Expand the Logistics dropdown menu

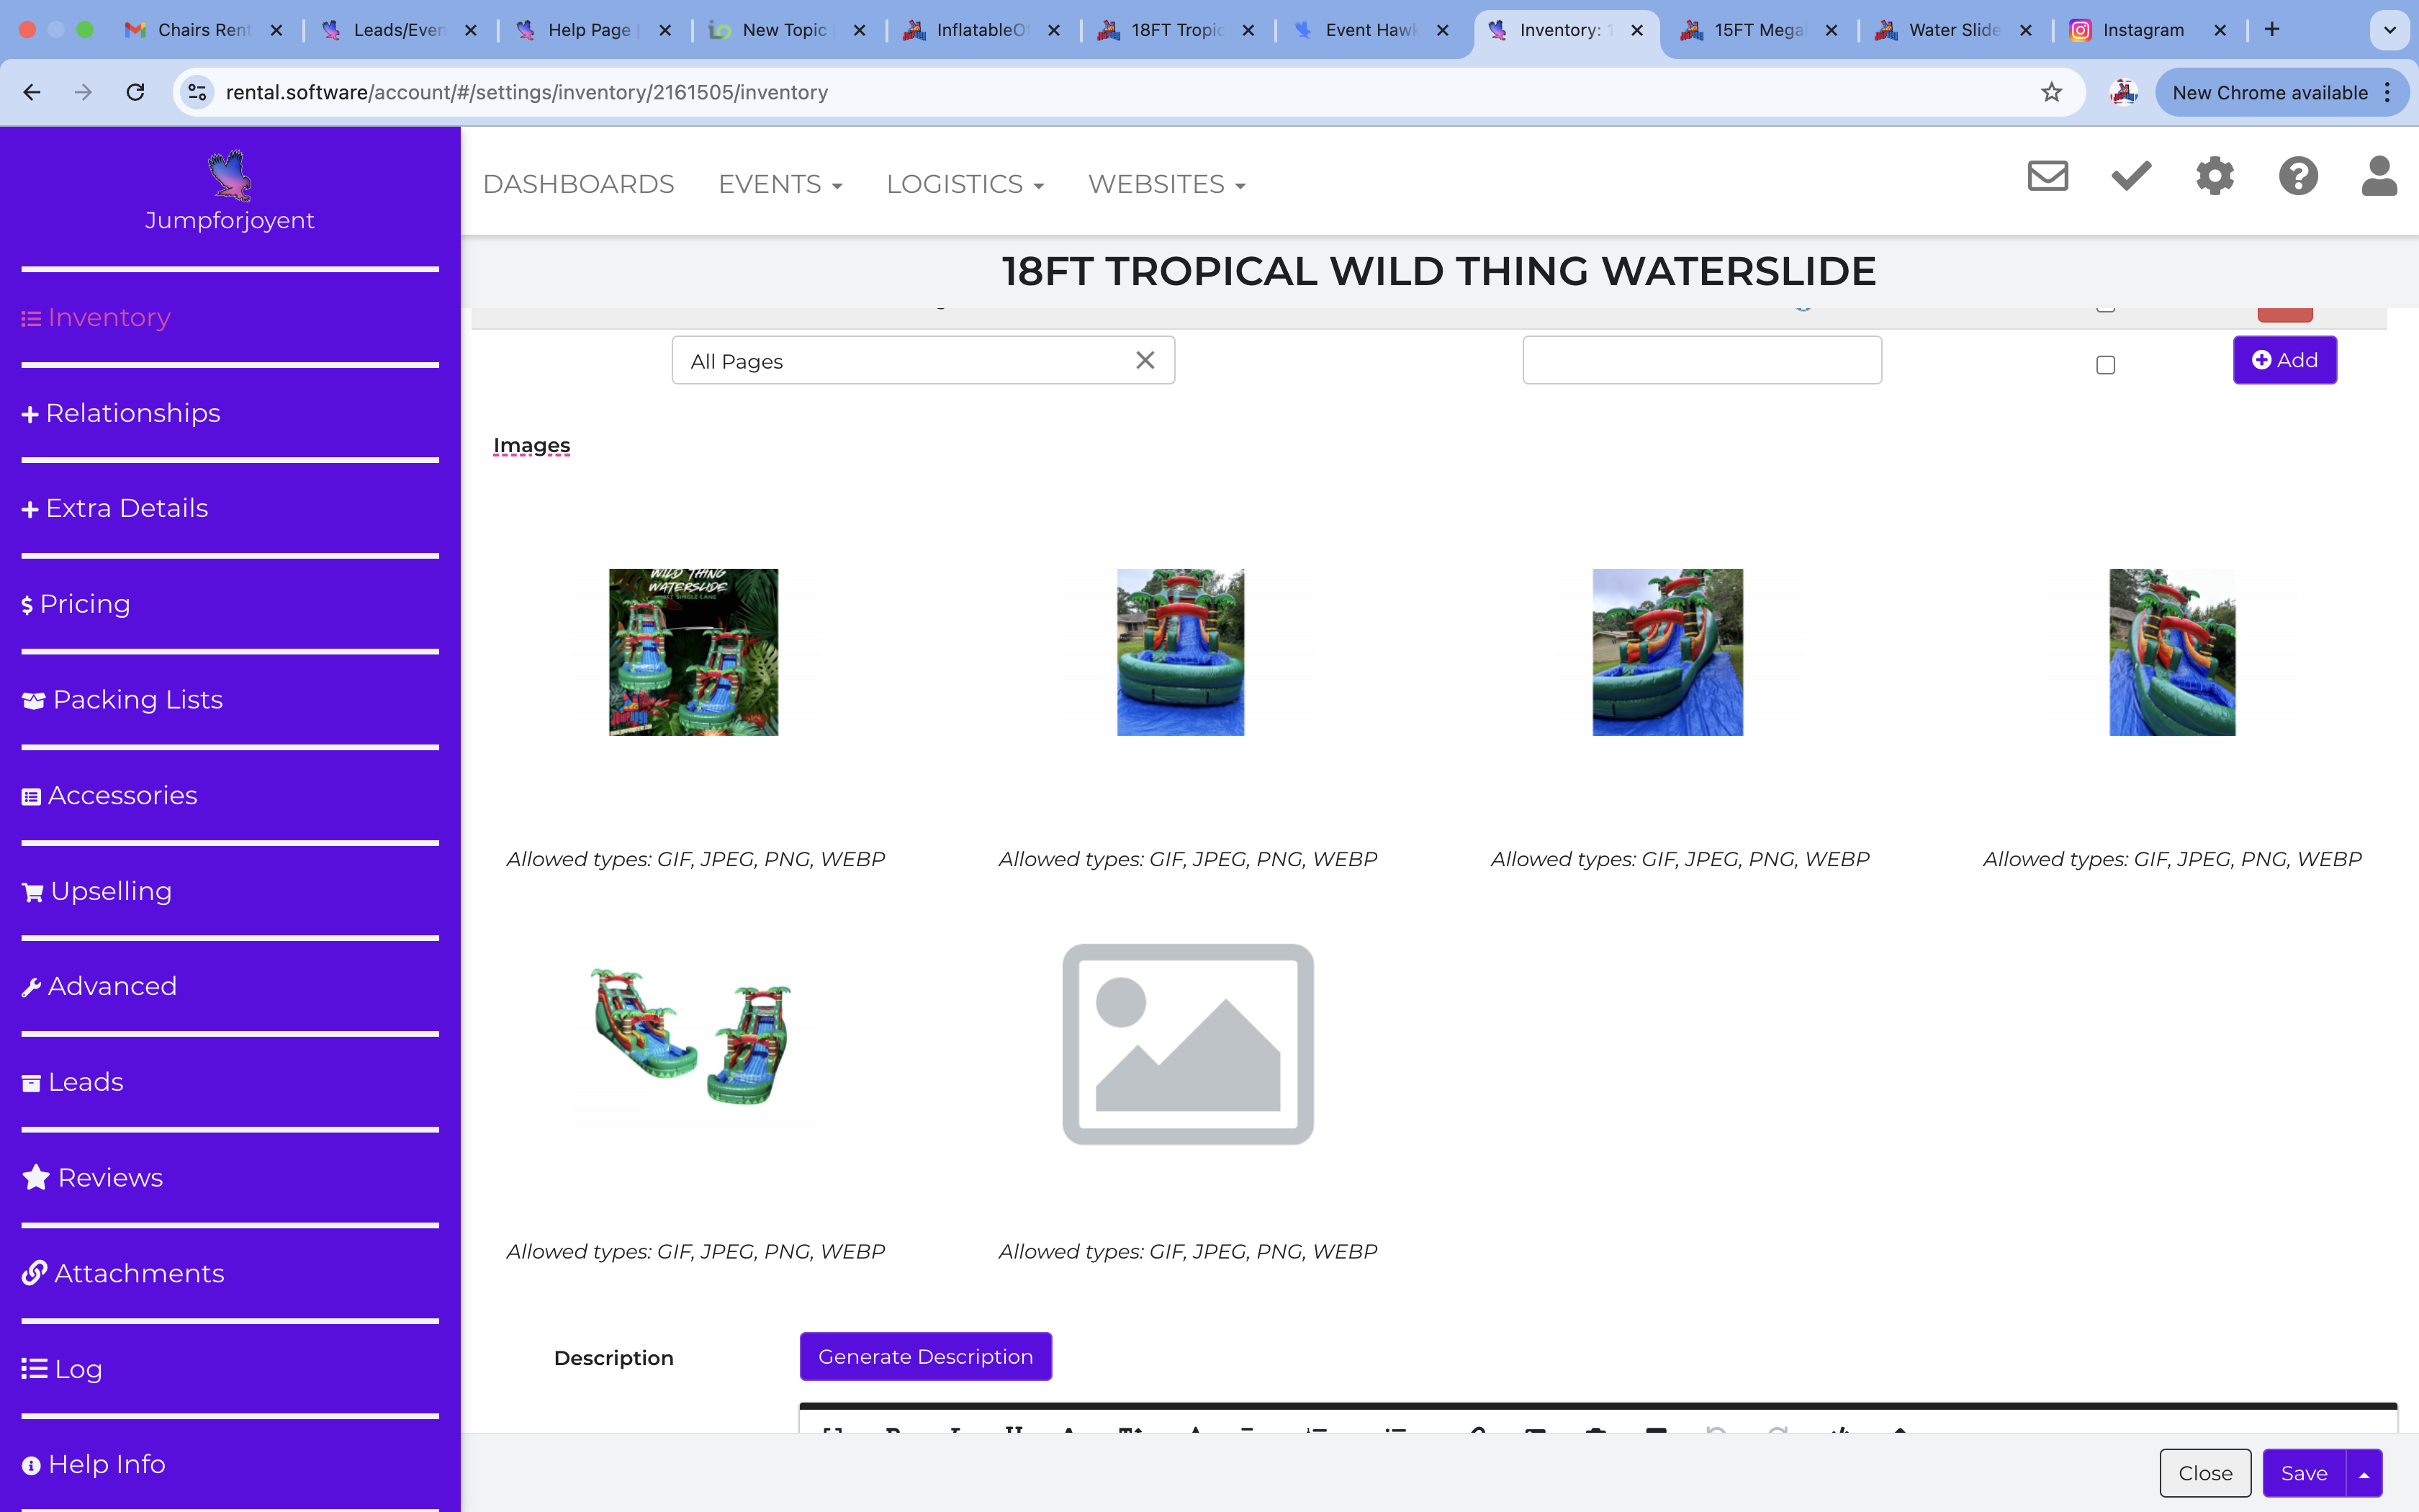point(965,184)
